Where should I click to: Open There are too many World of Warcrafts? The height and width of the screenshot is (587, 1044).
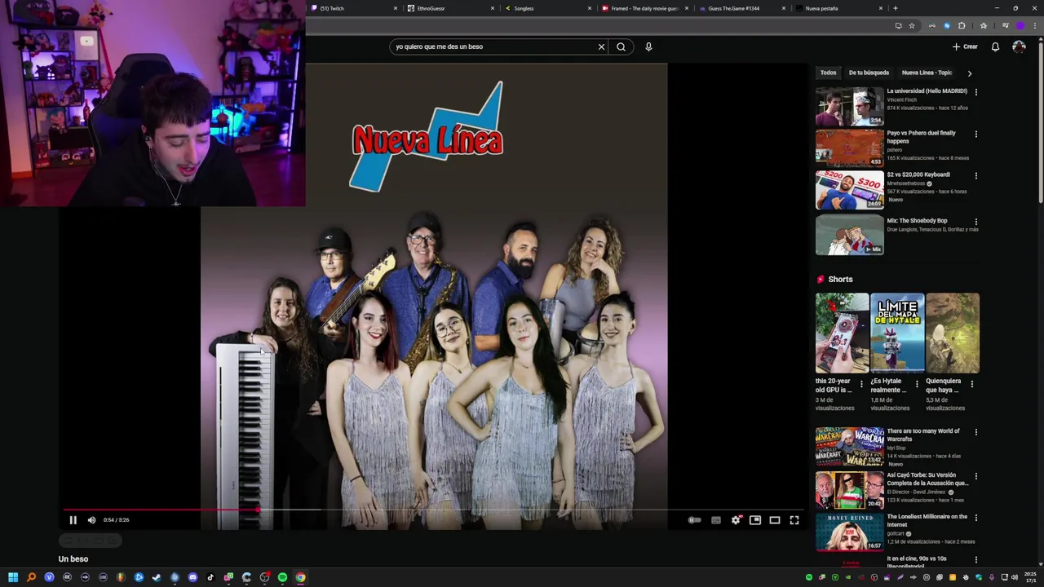[849, 447]
